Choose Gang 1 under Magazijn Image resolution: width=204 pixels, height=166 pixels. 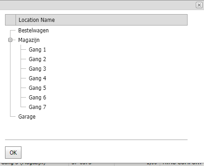[x=37, y=50]
